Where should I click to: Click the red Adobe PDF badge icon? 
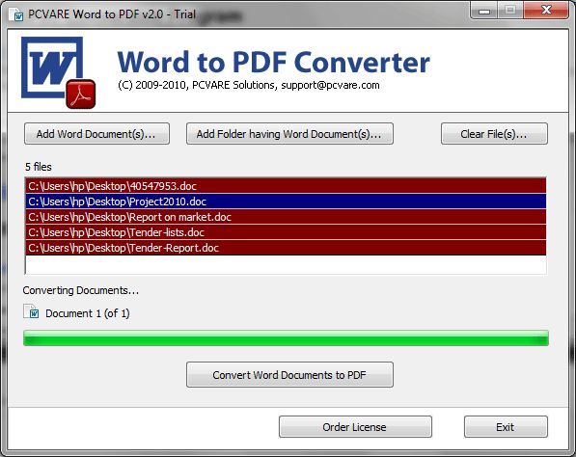coord(81,94)
